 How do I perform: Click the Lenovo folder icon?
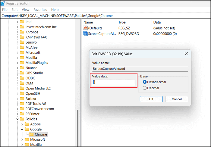point(22,42)
